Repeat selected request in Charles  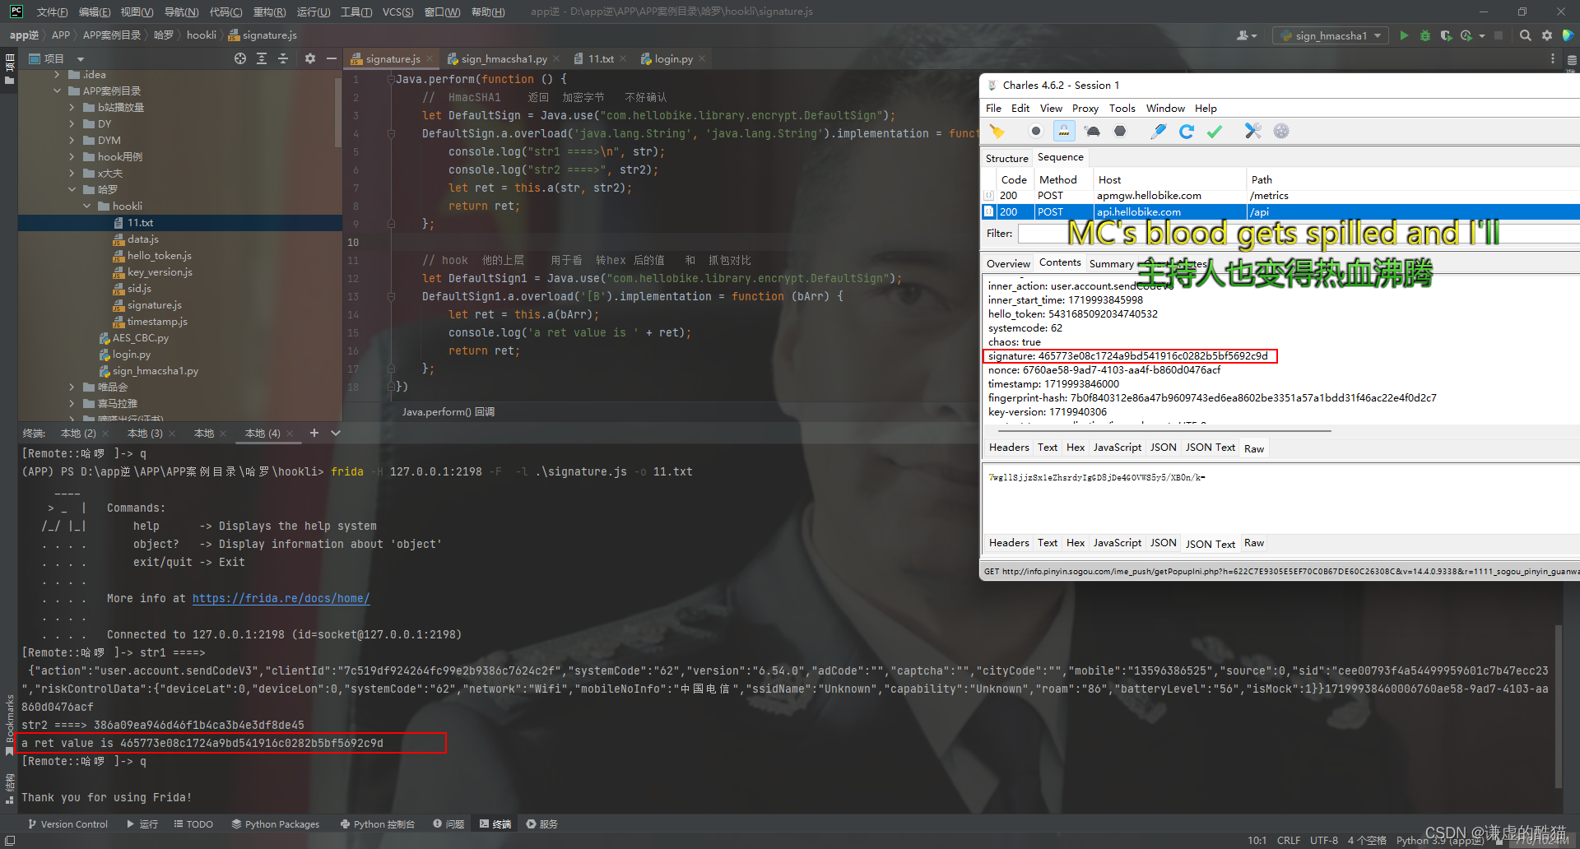[x=1187, y=131]
